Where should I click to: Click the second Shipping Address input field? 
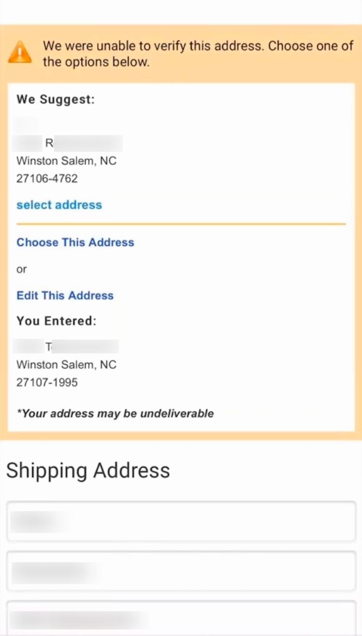(x=181, y=571)
